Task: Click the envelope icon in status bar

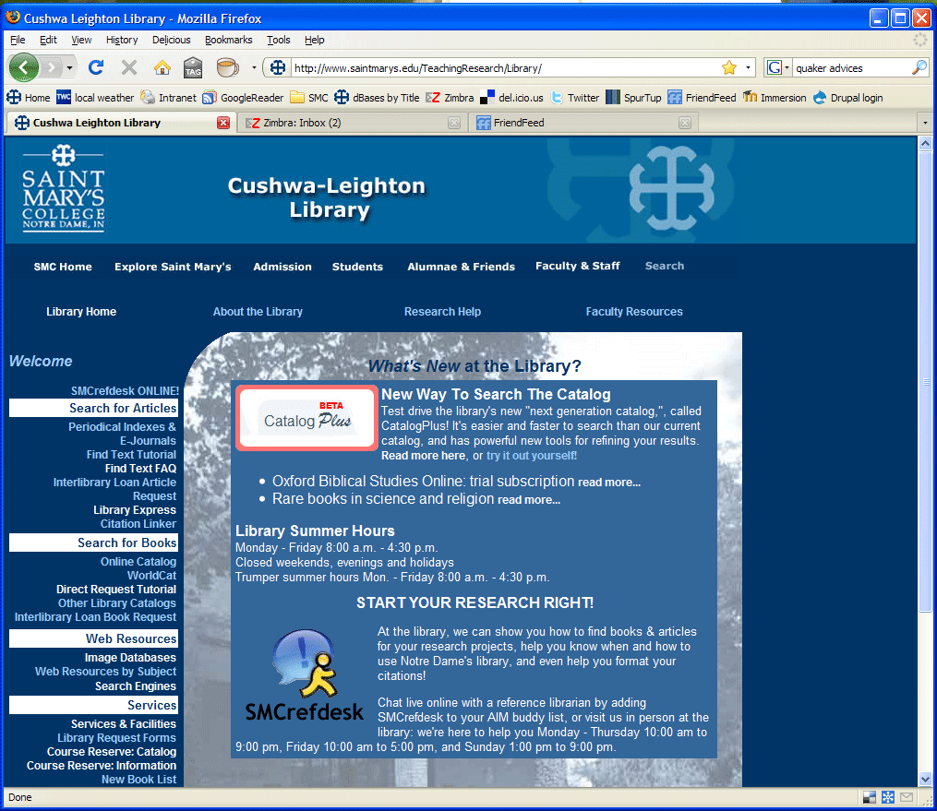Action: point(907,797)
